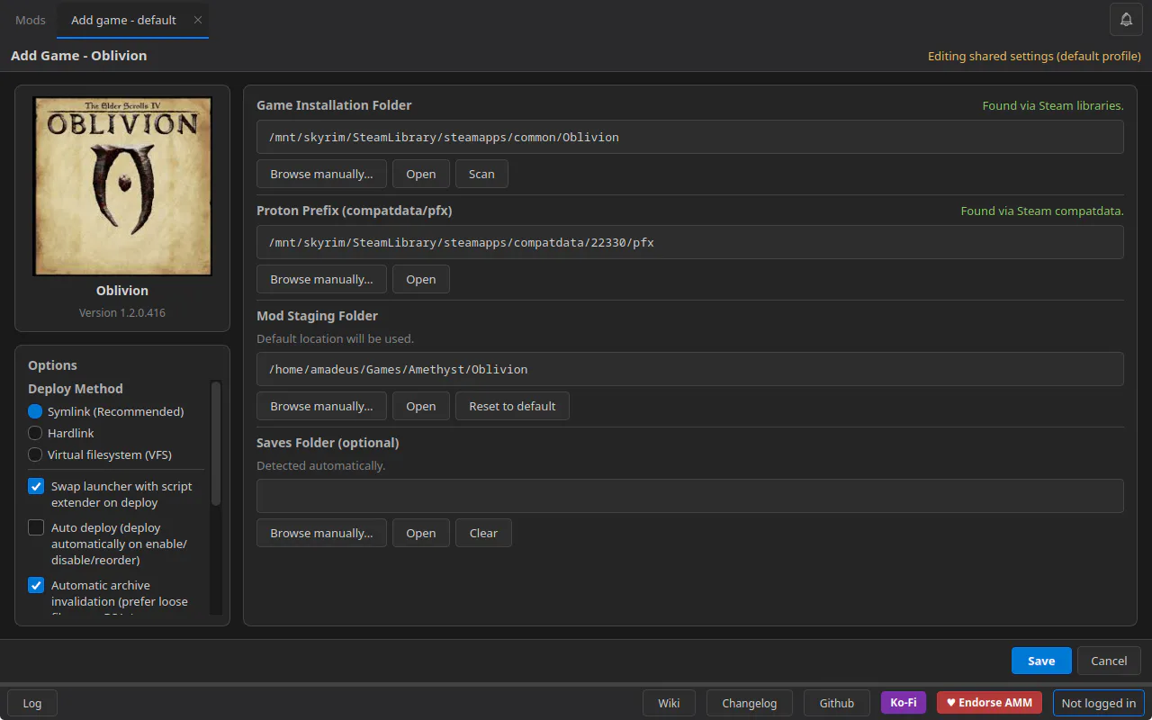Click the Oblivion cover art thumbnail
The width and height of the screenshot is (1152, 720).
(x=122, y=186)
